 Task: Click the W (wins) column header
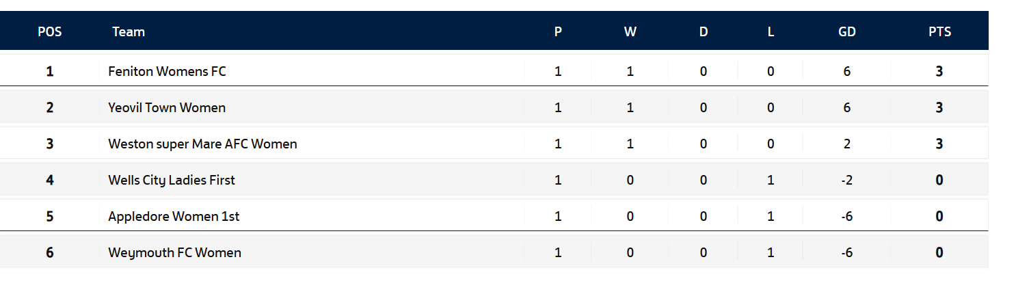630,31
